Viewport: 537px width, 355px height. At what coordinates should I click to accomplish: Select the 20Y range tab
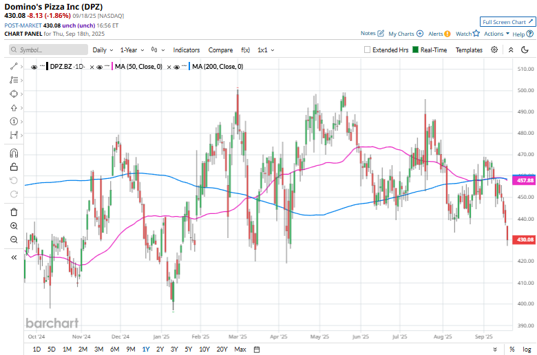tap(222, 349)
